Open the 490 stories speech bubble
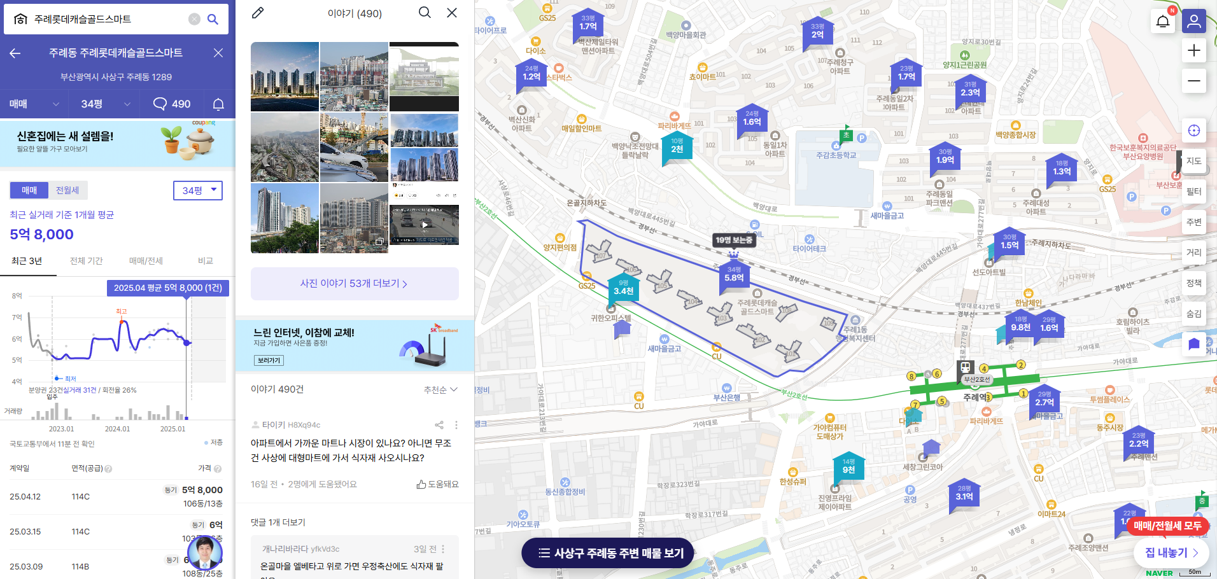The height and width of the screenshot is (579, 1217). pyautogui.click(x=172, y=104)
